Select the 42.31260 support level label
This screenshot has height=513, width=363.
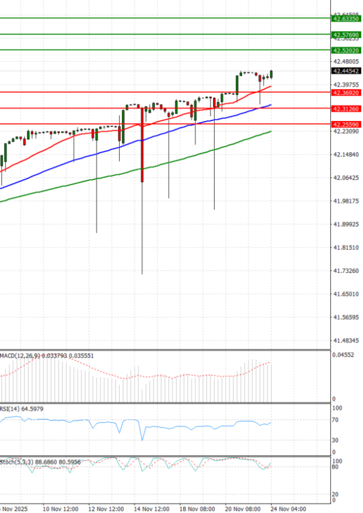tap(346, 108)
